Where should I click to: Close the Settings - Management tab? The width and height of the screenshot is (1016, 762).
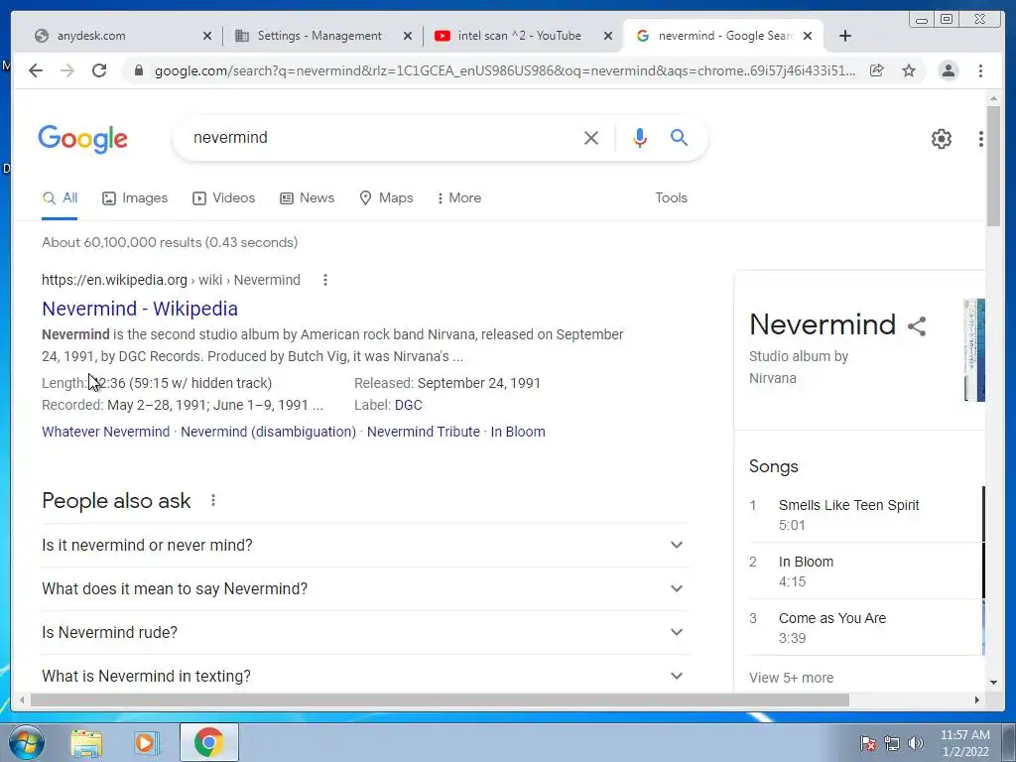coord(408,36)
